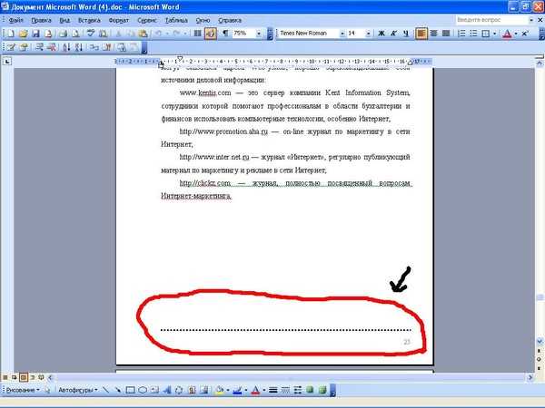
Task: Choose the line style on the drawing toolbar
Action: tap(273, 390)
